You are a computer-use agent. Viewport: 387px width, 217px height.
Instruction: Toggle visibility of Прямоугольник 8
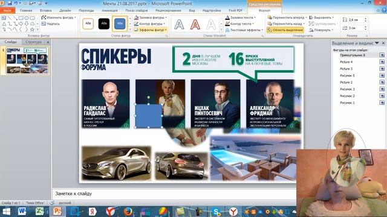coord(382,55)
